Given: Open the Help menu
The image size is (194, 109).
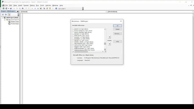Looking at the screenshot, I should [61, 5].
